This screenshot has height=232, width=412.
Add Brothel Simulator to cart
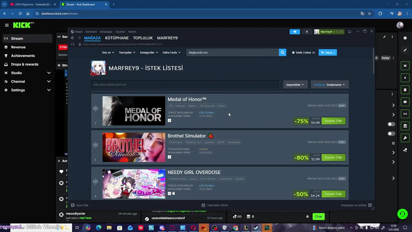point(333,157)
